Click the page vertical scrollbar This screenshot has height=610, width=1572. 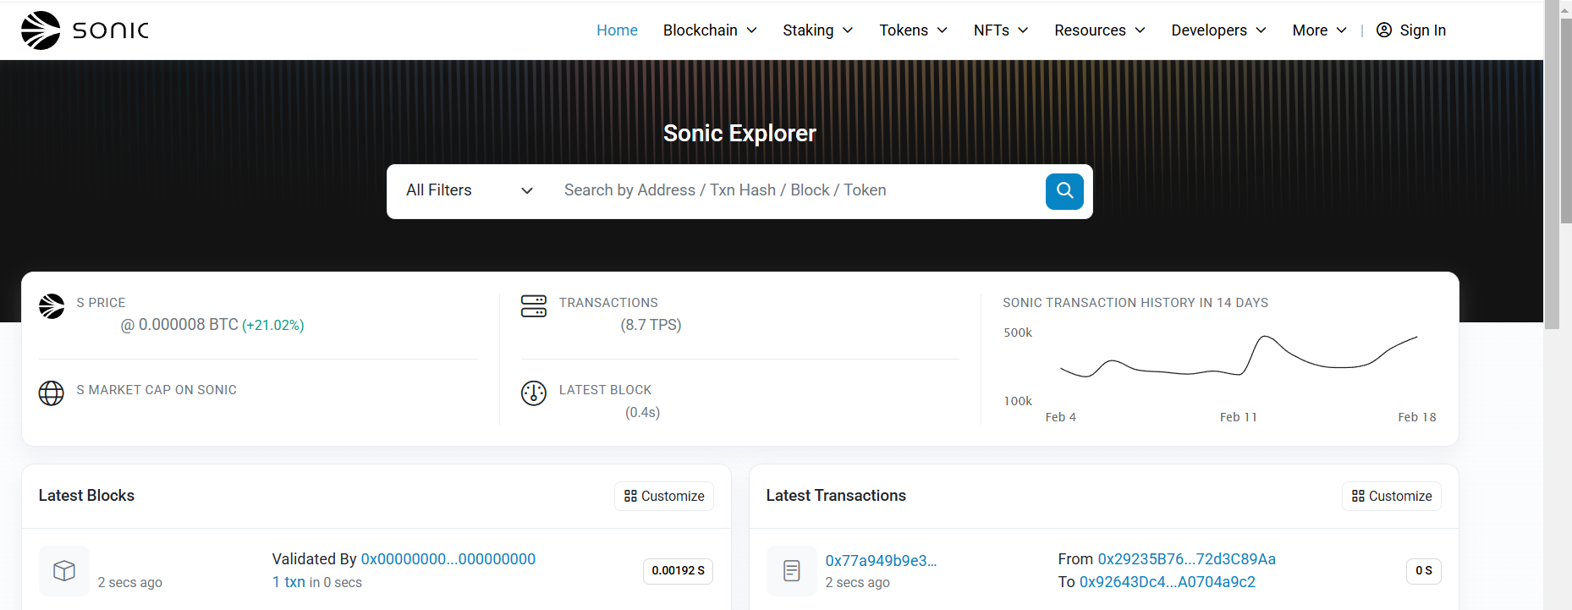(1553, 169)
